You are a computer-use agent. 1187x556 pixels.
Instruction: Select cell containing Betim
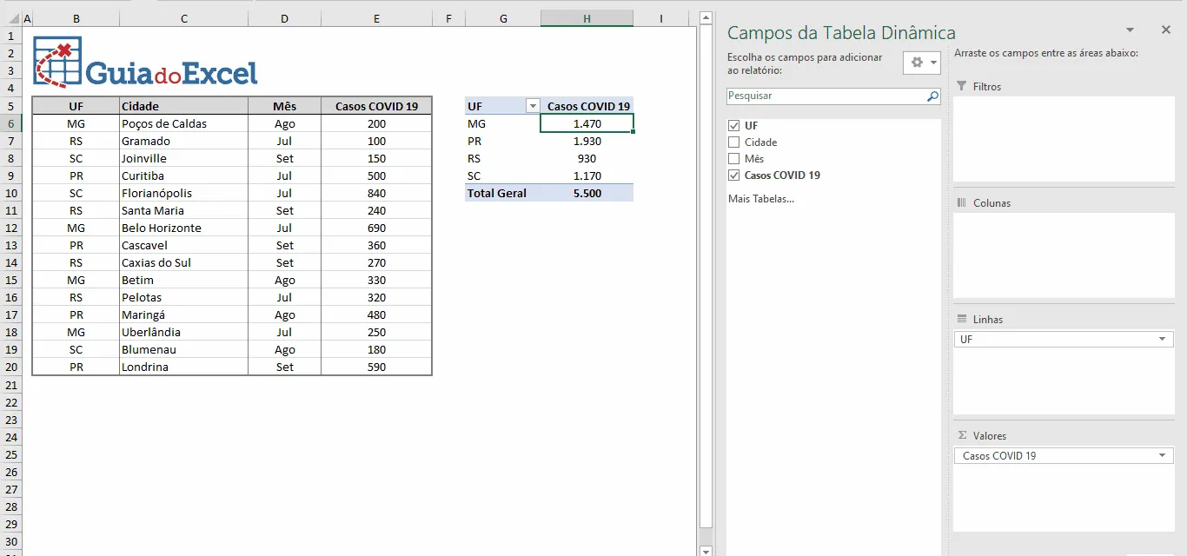coord(184,280)
